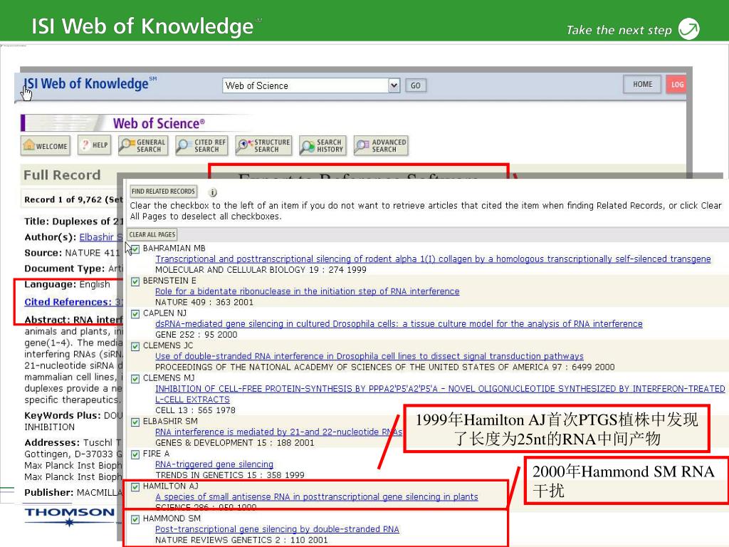
Task: Open the Web of Science database dropdown
Action: (394, 85)
